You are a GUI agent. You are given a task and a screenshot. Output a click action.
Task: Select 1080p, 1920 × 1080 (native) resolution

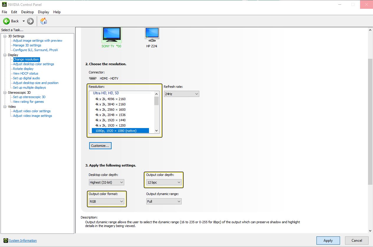[120, 131]
